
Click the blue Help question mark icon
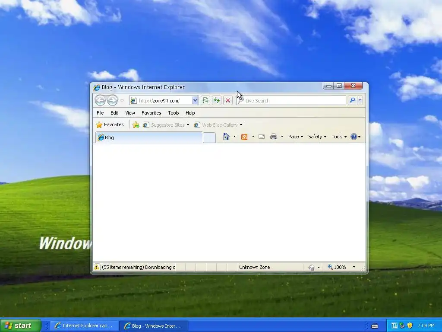coord(354,137)
